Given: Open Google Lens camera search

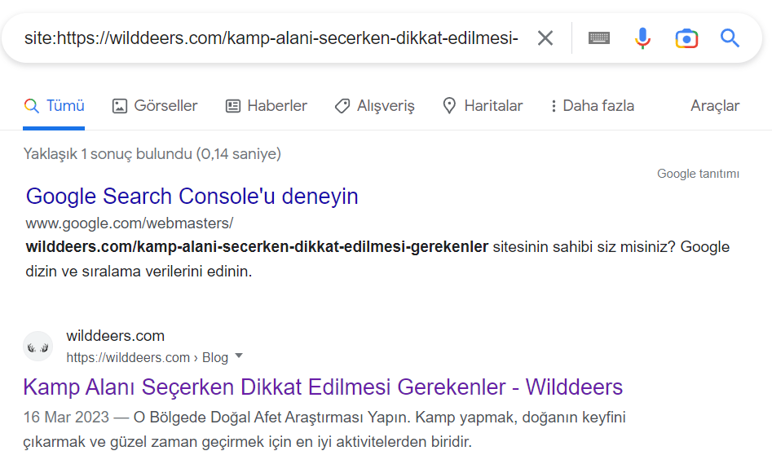Looking at the screenshot, I should coord(686,38).
